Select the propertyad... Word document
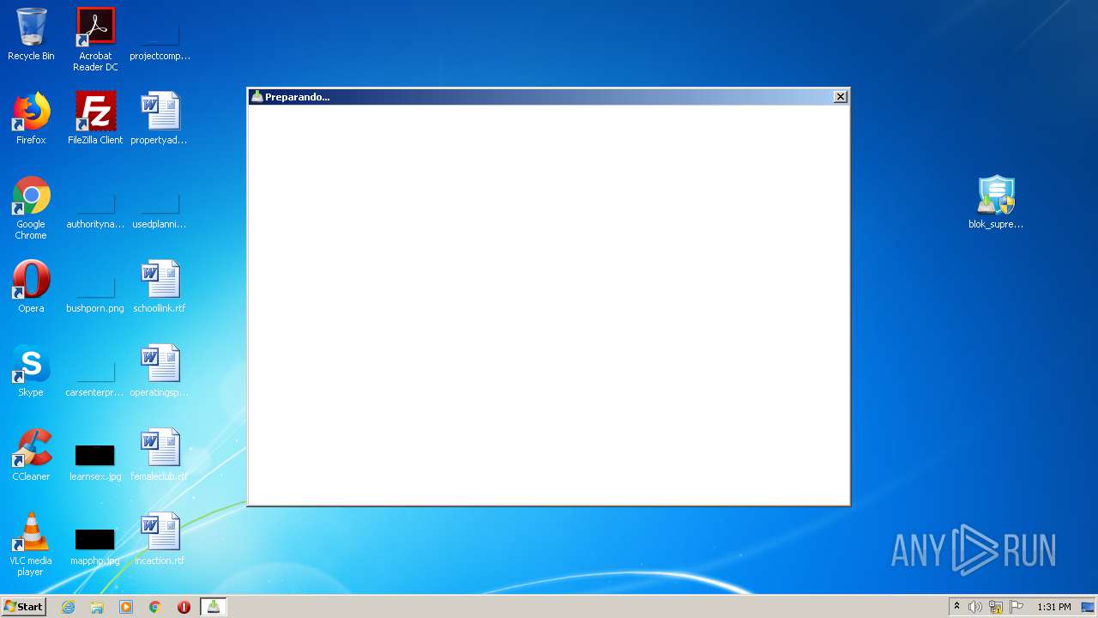The image size is (1098, 618). 160,119
